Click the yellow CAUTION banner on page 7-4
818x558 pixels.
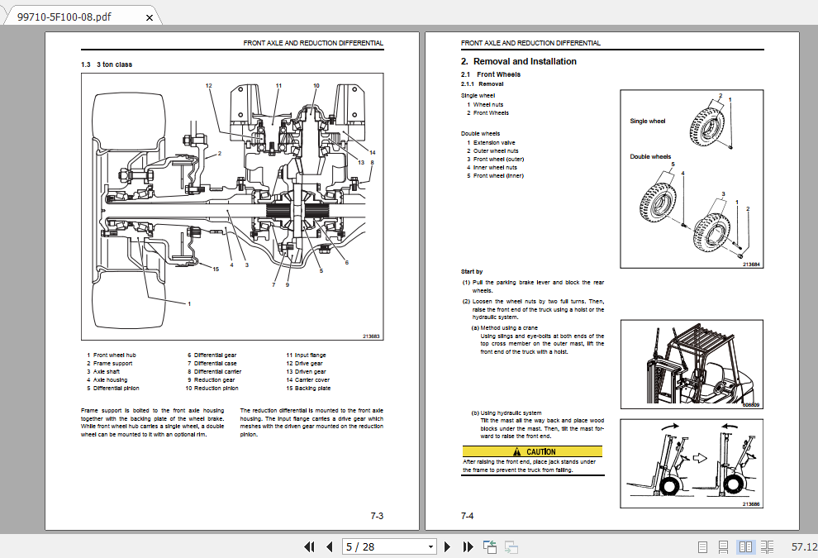point(532,451)
